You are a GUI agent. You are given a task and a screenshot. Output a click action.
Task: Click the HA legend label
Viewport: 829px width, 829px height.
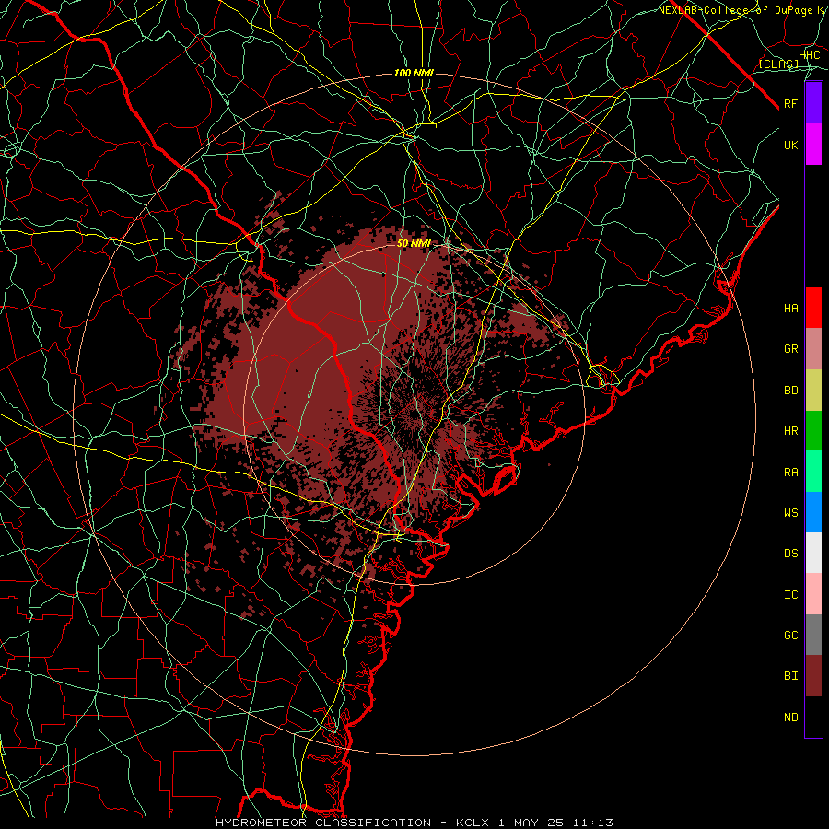coord(790,309)
